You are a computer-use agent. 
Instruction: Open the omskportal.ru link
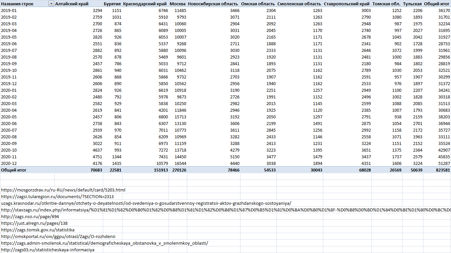[x=58, y=236]
